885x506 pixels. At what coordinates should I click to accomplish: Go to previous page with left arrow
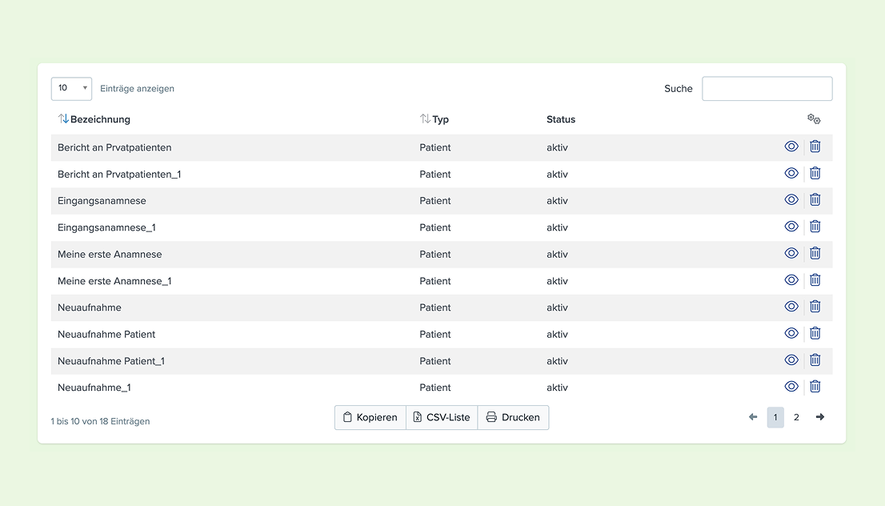coord(753,417)
